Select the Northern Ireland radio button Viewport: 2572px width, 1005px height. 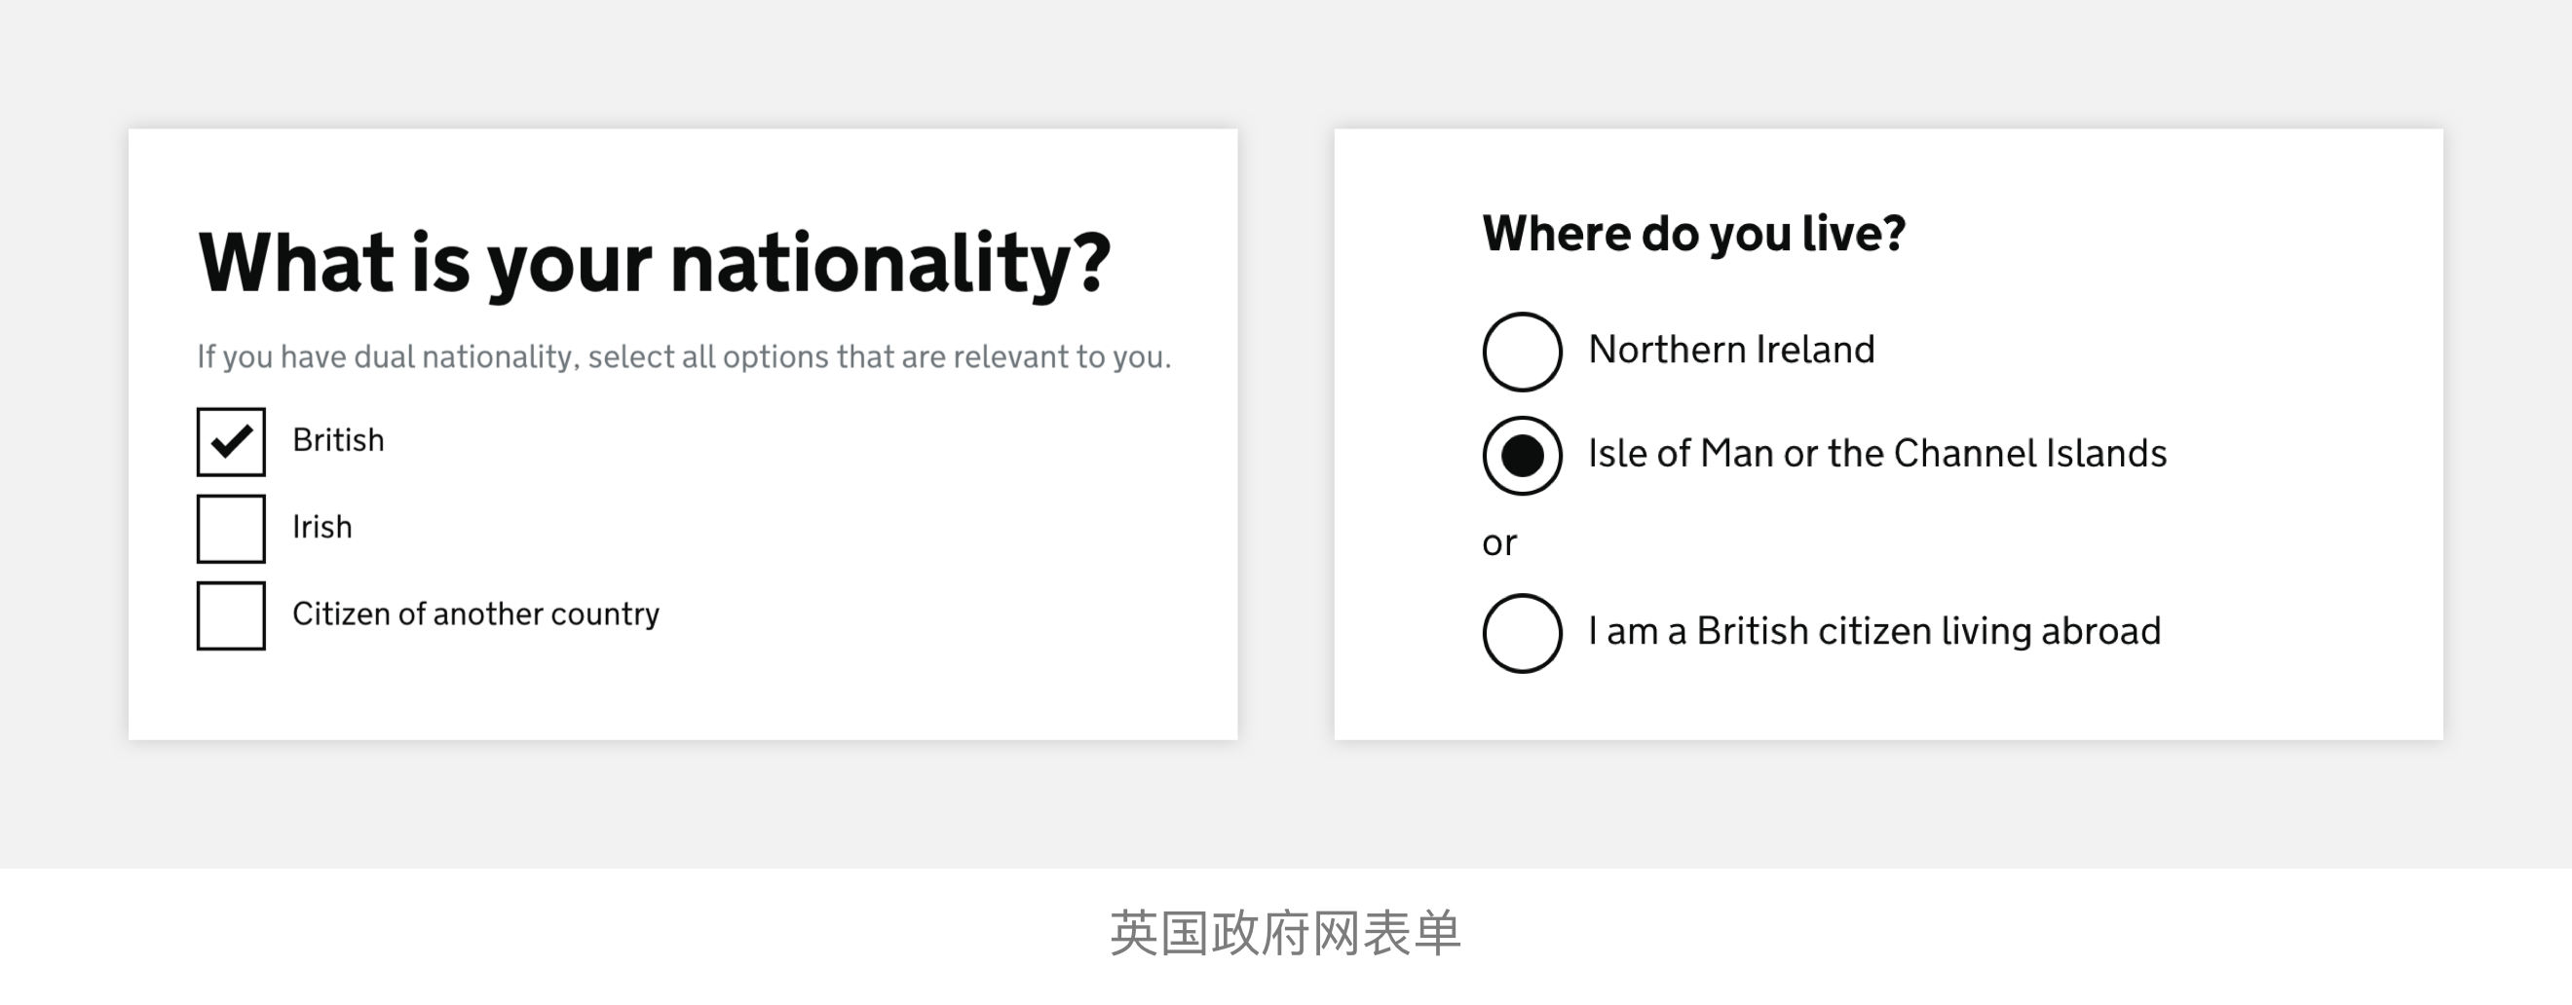[1522, 352]
